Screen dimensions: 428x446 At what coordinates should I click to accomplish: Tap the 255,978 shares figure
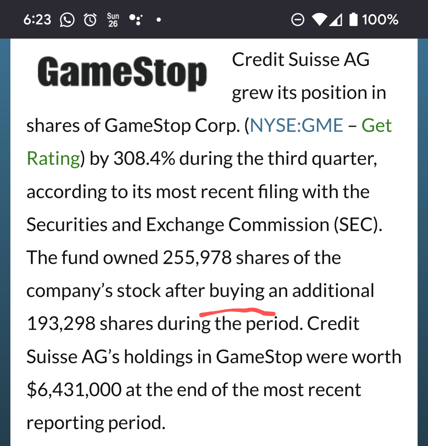pos(197,257)
